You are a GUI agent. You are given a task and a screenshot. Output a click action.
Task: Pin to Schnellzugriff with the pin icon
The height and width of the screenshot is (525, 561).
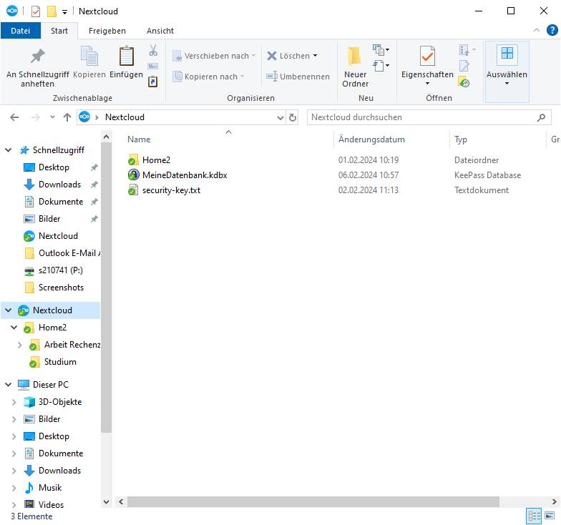pos(37,56)
